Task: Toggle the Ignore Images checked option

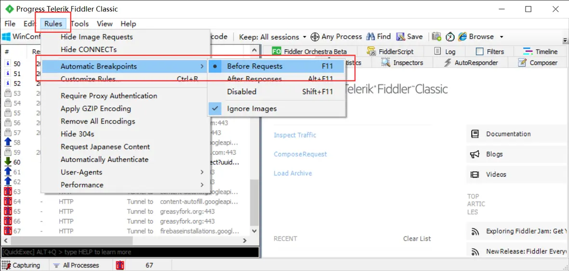Action: coord(251,108)
